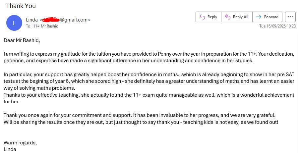This screenshot has width=298, height=153.
Task: Click the received timestamp Tue 16/09/2025 10:28
Action: point(277,26)
